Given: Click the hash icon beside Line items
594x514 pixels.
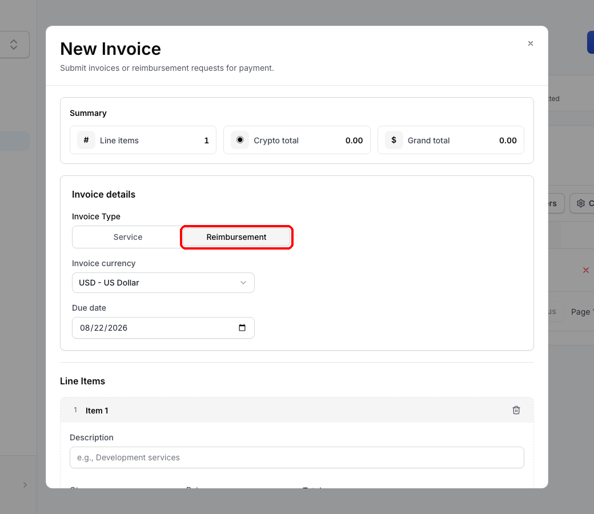Looking at the screenshot, I should (x=86, y=140).
